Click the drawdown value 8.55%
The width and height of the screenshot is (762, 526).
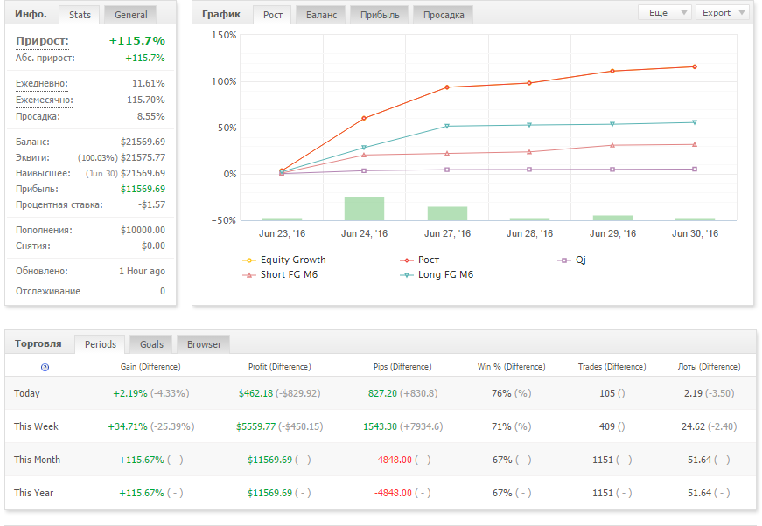point(151,116)
